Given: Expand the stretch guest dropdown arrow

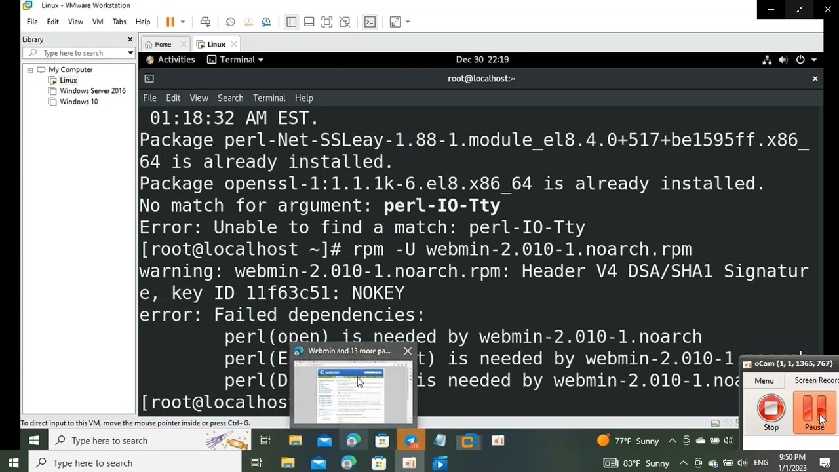Looking at the screenshot, I should coord(408,22).
